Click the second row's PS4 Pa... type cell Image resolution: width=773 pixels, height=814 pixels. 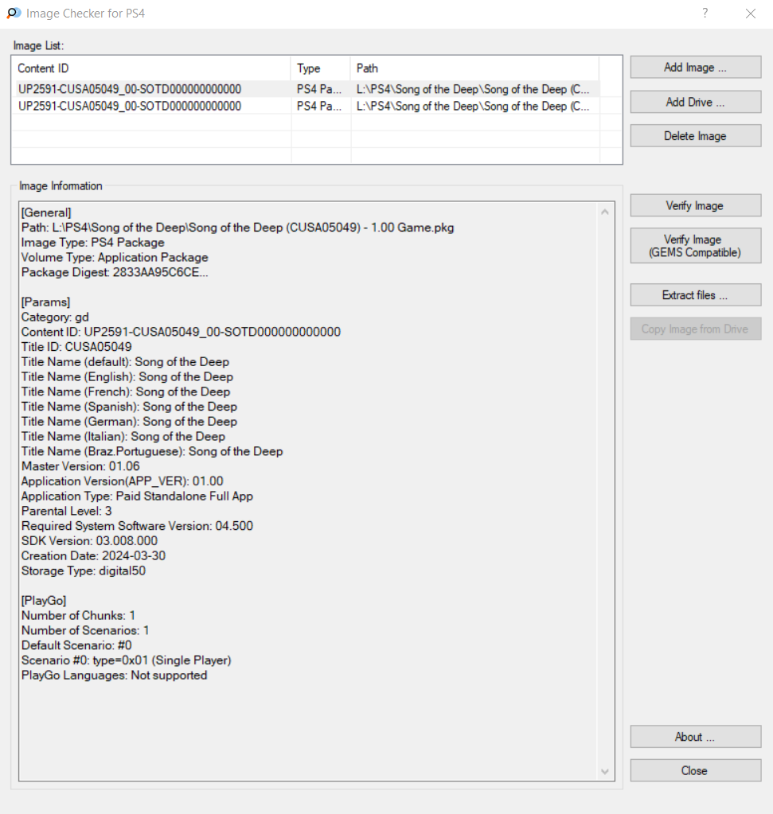coord(319,106)
